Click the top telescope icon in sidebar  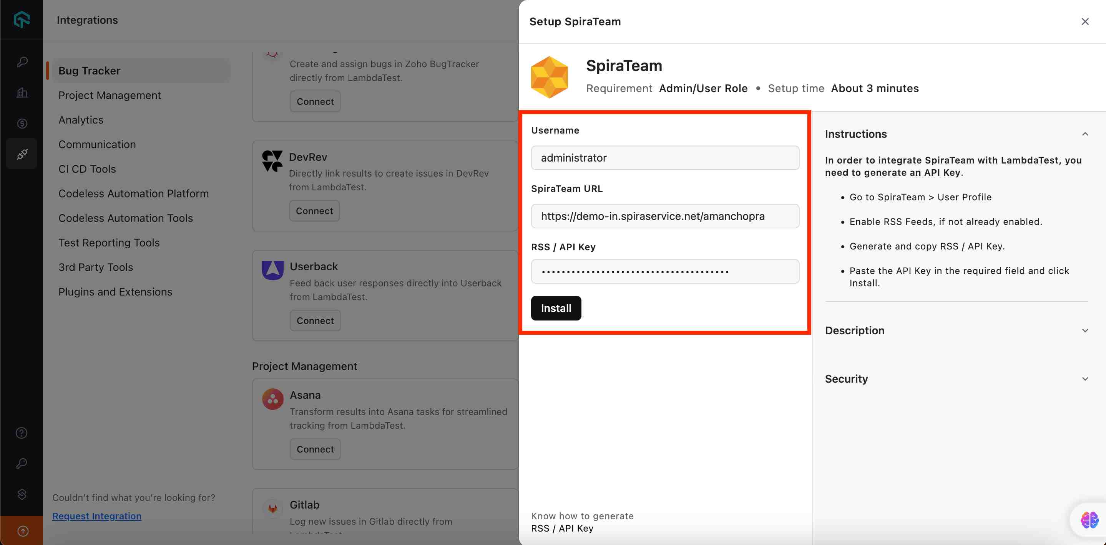click(22, 62)
